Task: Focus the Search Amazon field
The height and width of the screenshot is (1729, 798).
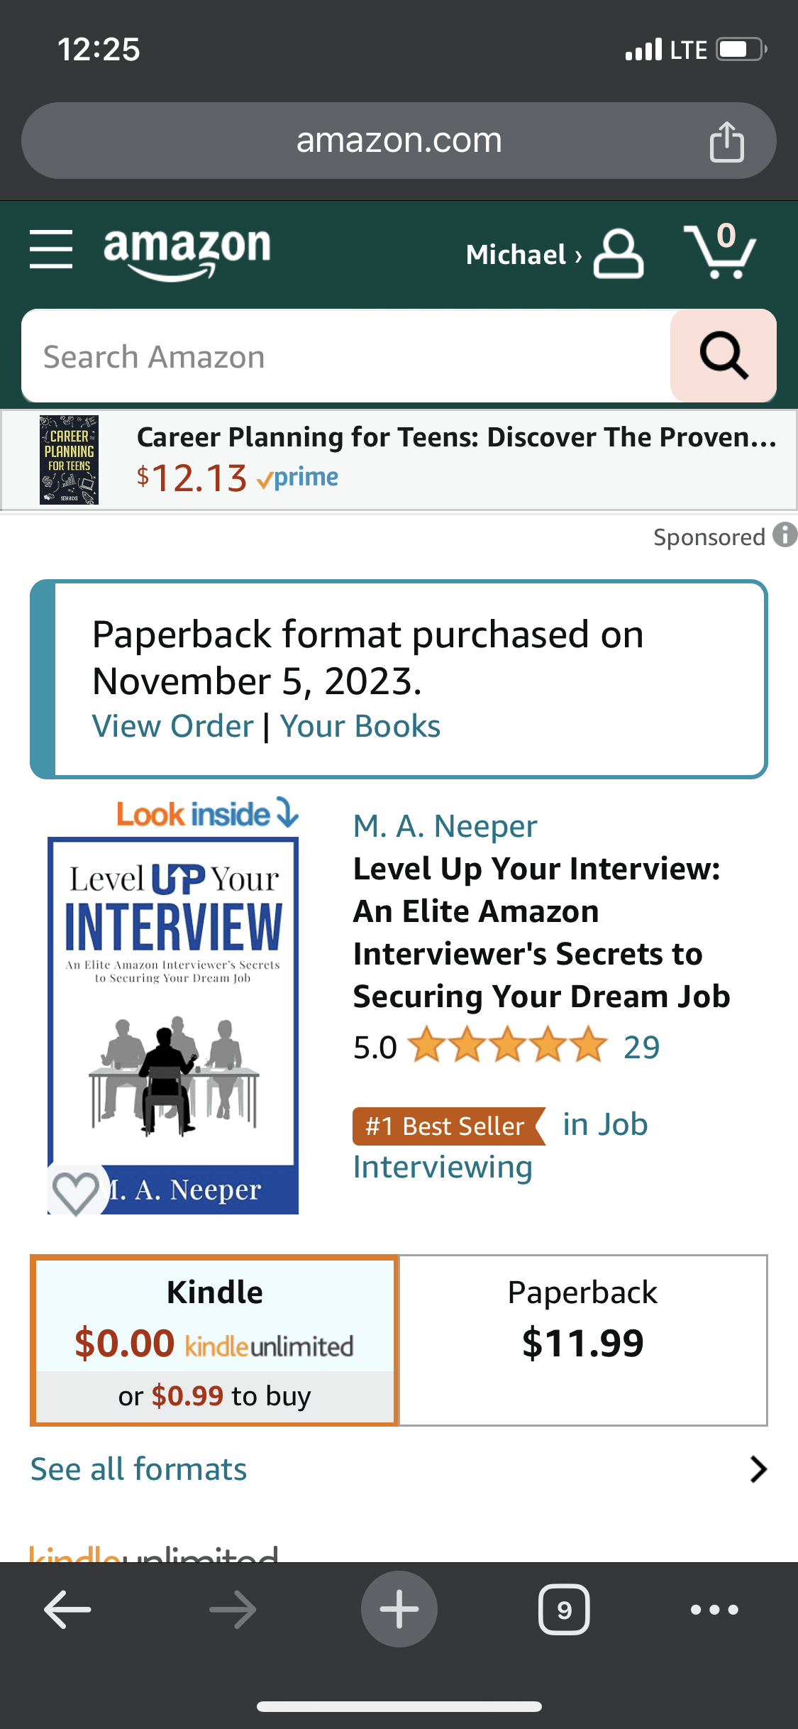Action: (346, 356)
